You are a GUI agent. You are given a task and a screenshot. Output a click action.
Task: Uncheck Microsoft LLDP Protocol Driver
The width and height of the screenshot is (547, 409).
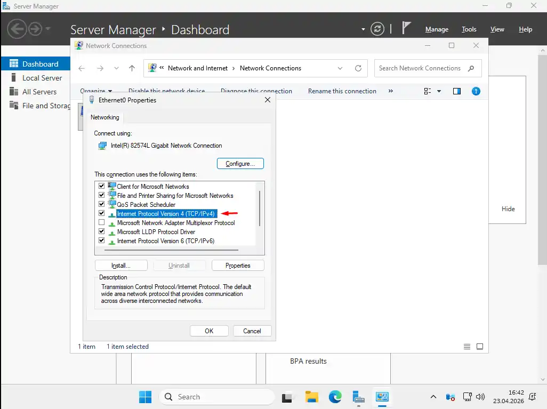click(x=101, y=231)
